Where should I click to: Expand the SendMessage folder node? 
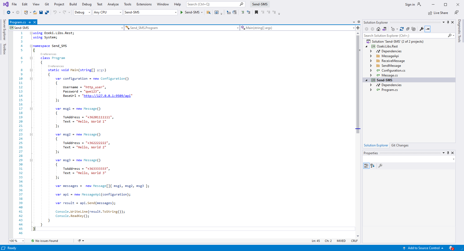click(371, 66)
